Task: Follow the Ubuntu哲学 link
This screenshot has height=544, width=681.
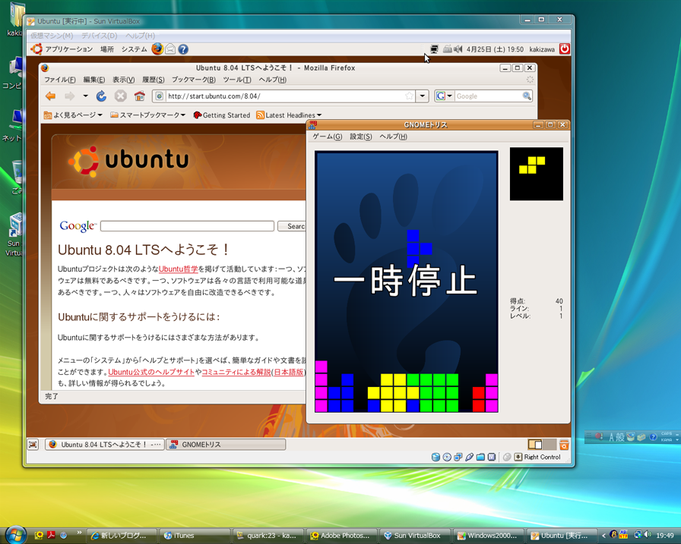Action: click(178, 269)
